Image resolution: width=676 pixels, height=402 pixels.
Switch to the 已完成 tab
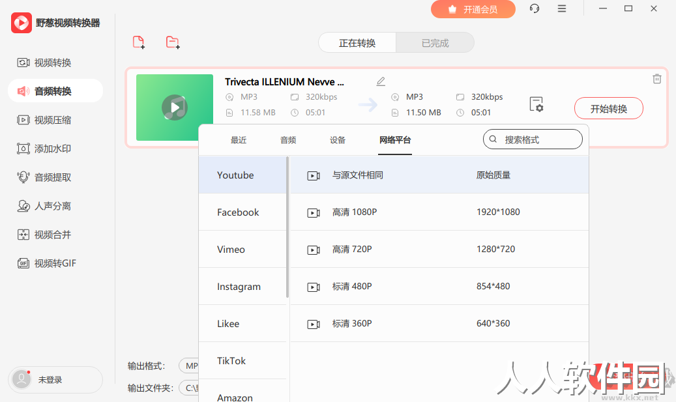[x=435, y=43]
